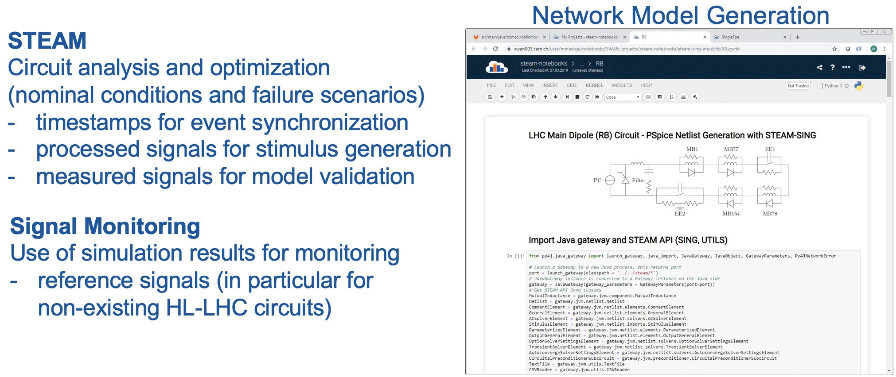Click the LHC Main Dipole (RB) Circuit heading

click(672, 135)
